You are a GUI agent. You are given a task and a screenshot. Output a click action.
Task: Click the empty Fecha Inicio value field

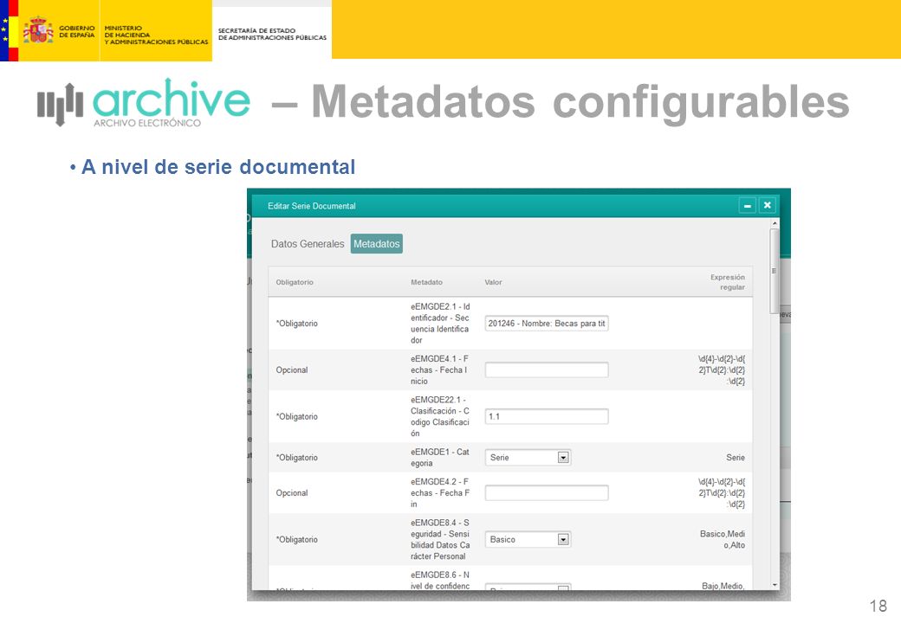pos(547,370)
